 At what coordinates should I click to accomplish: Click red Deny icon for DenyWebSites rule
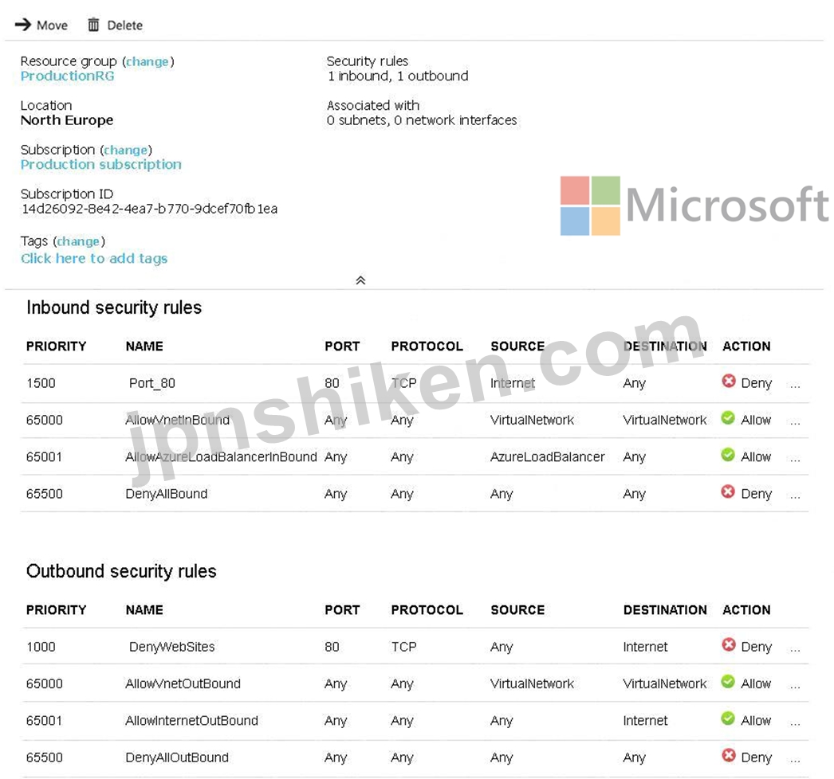pyautogui.click(x=728, y=645)
